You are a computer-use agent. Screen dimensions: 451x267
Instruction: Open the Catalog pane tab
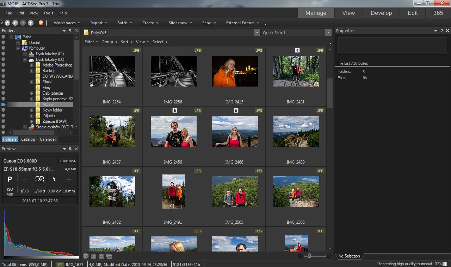coord(28,139)
